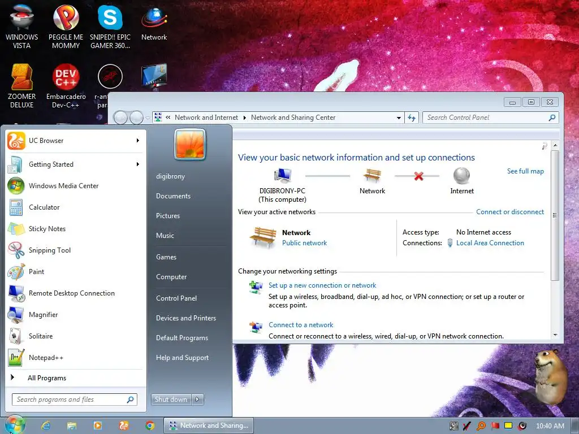The height and width of the screenshot is (434, 579).
Task: Click the red X broken connection marker
Action: point(418,176)
